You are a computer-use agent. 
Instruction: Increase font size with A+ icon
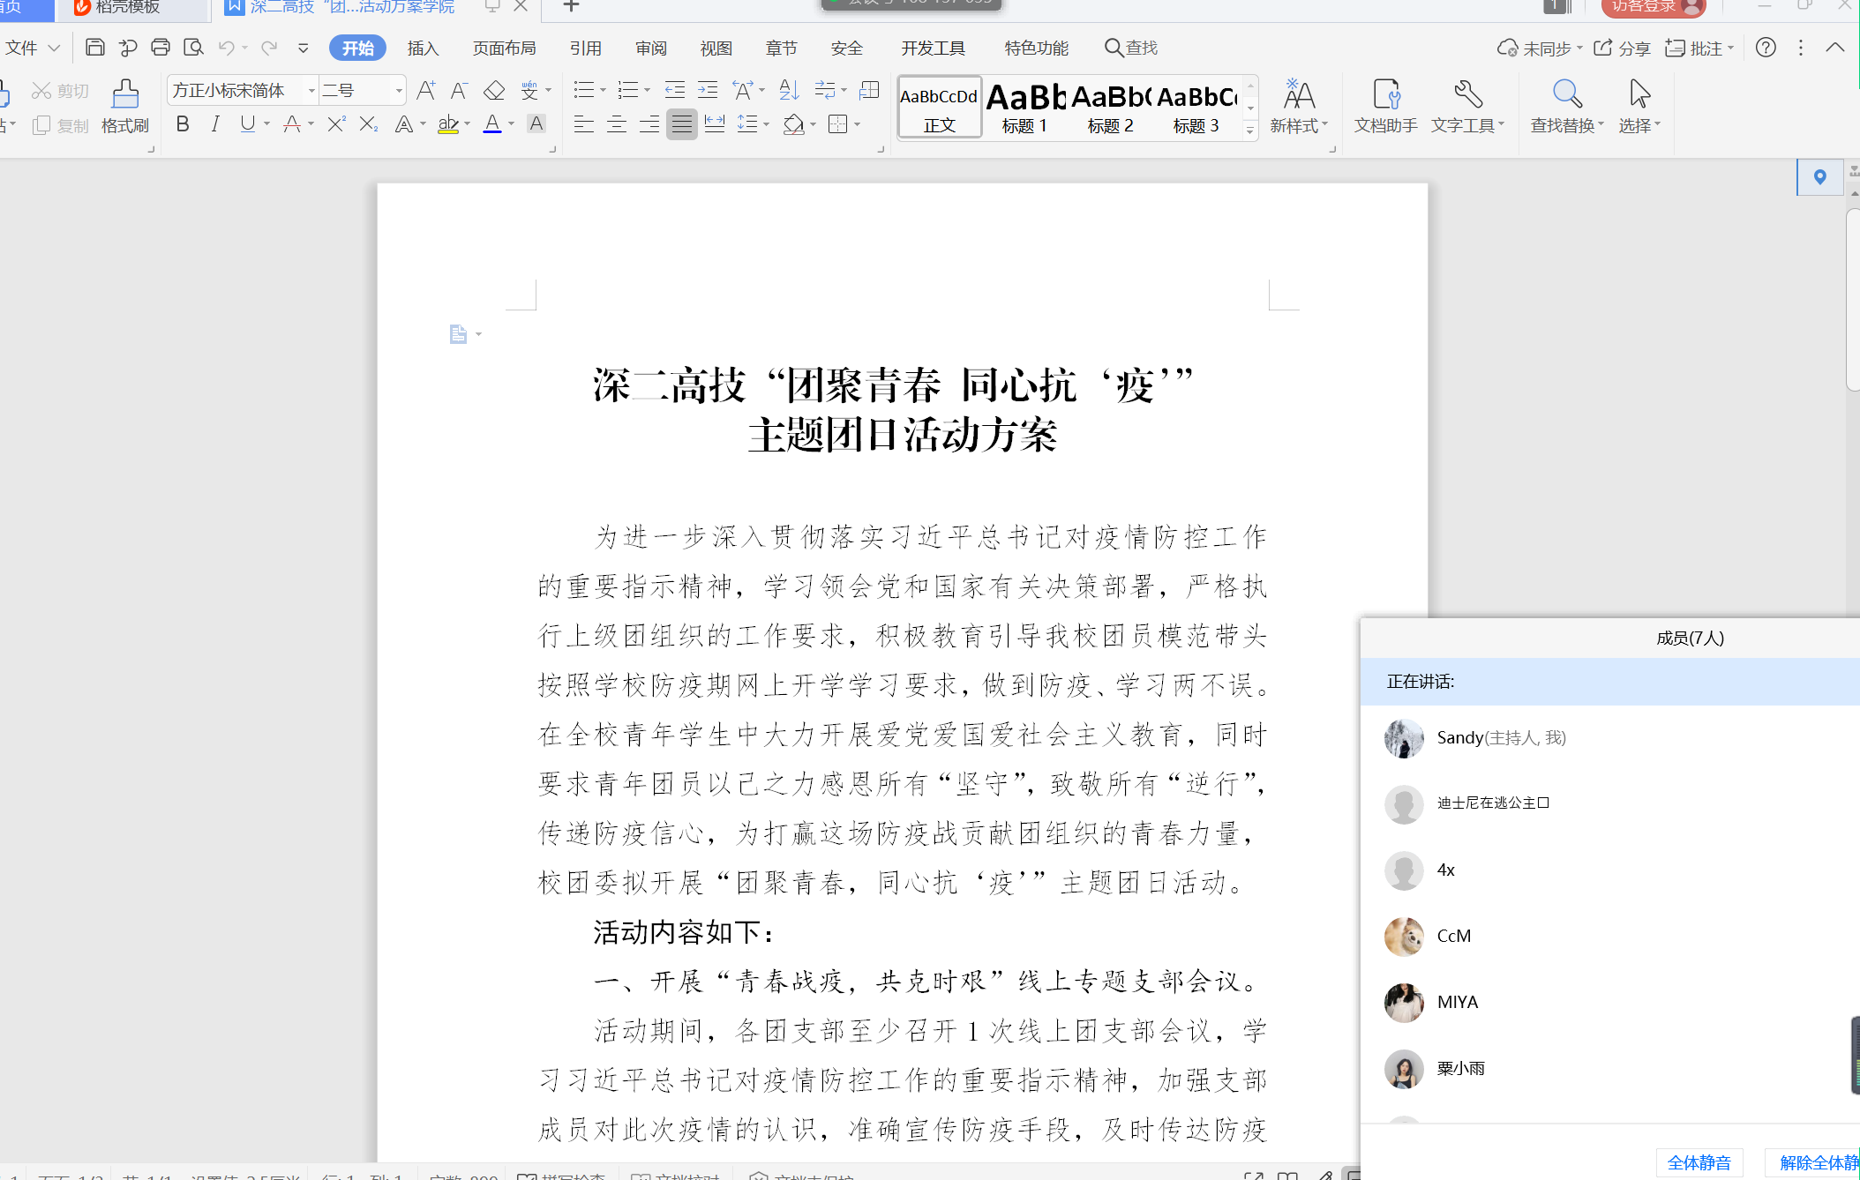[x=426, y=90]
